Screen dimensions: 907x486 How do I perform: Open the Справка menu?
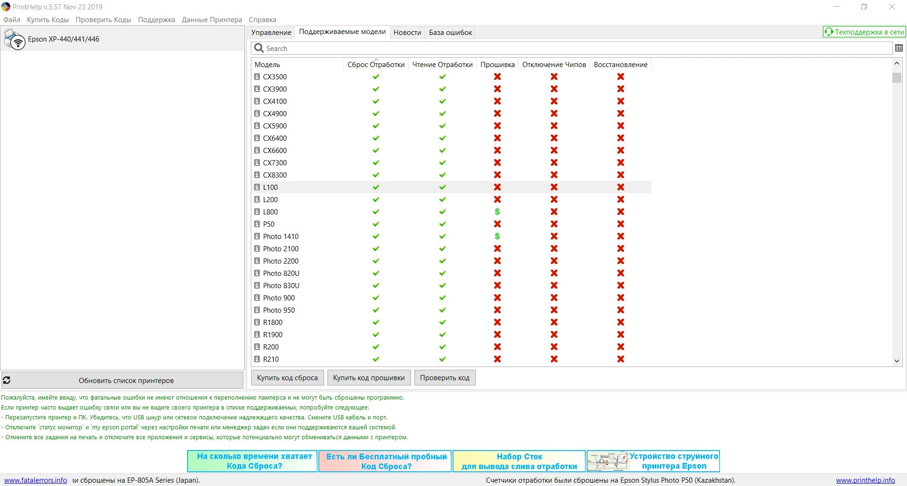pos(263,20)
